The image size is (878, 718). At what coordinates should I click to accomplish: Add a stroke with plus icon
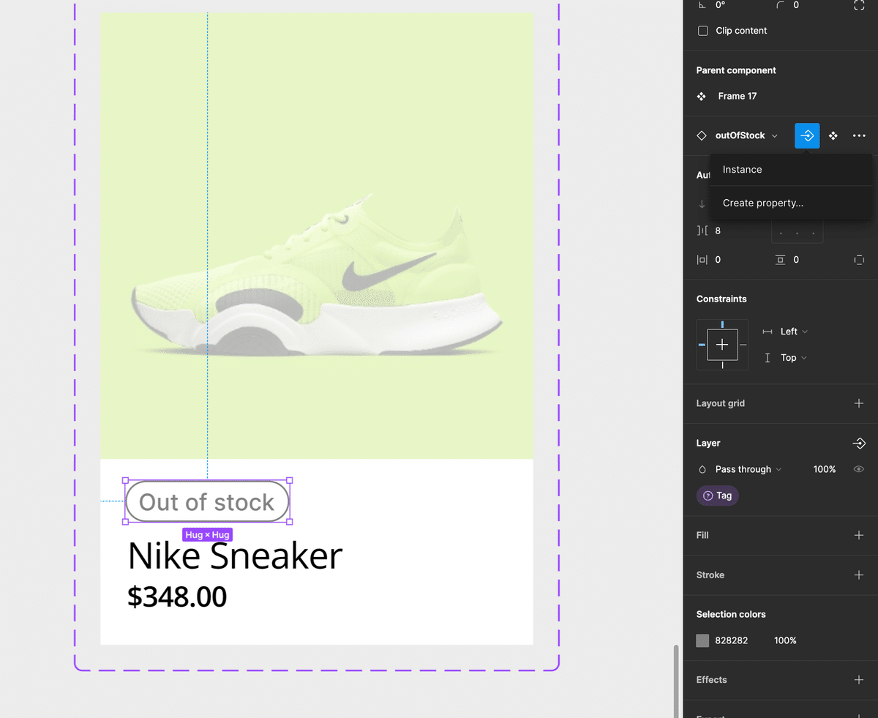click(x=859, y=575)
